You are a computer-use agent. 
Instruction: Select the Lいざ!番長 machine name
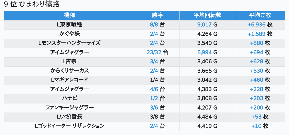pos(69,117)
